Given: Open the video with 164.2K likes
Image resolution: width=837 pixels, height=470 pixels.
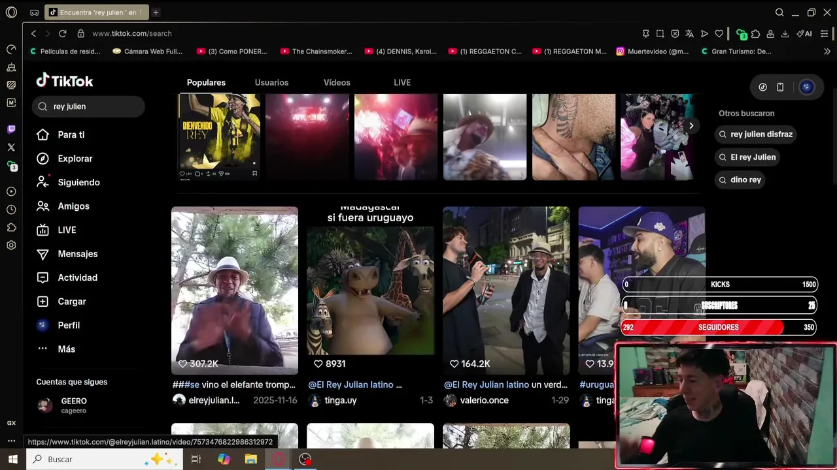Looking at the screenshot, I should 506,290.
